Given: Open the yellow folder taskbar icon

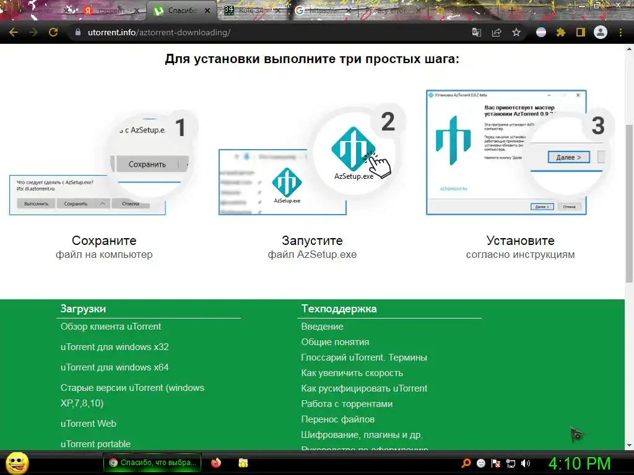Looking at the screenshot, I should pyautogui.click(x=243, y=463).
